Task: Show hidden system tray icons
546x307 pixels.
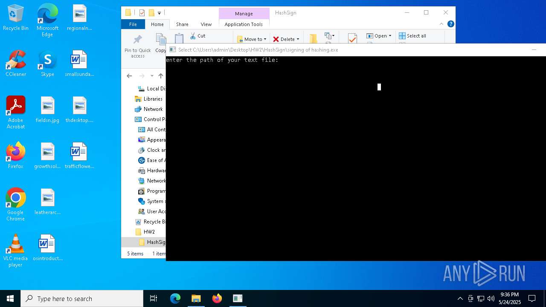Action: coord(460,298)
